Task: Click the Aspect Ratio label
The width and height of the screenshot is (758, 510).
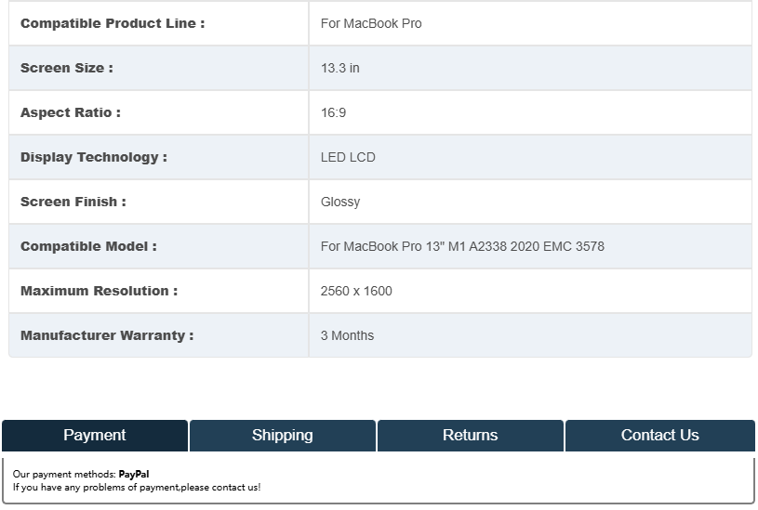Action: pos(71,112)
